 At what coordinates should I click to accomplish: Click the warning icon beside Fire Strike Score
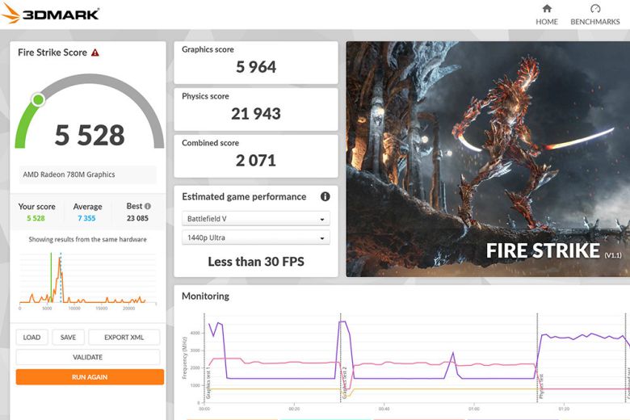click(95, 52)
